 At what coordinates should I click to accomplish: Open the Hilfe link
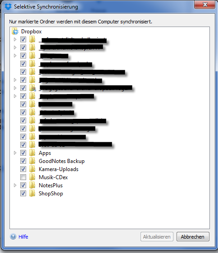click(23, 237)
